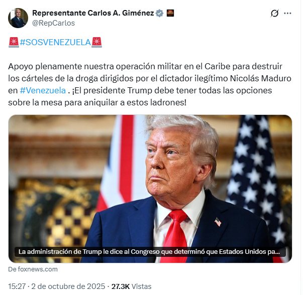Viewport: 303px width, 295px height.
Task: Click the display name Representante Carlos A. Giménez
Action: tap(93, 13)
